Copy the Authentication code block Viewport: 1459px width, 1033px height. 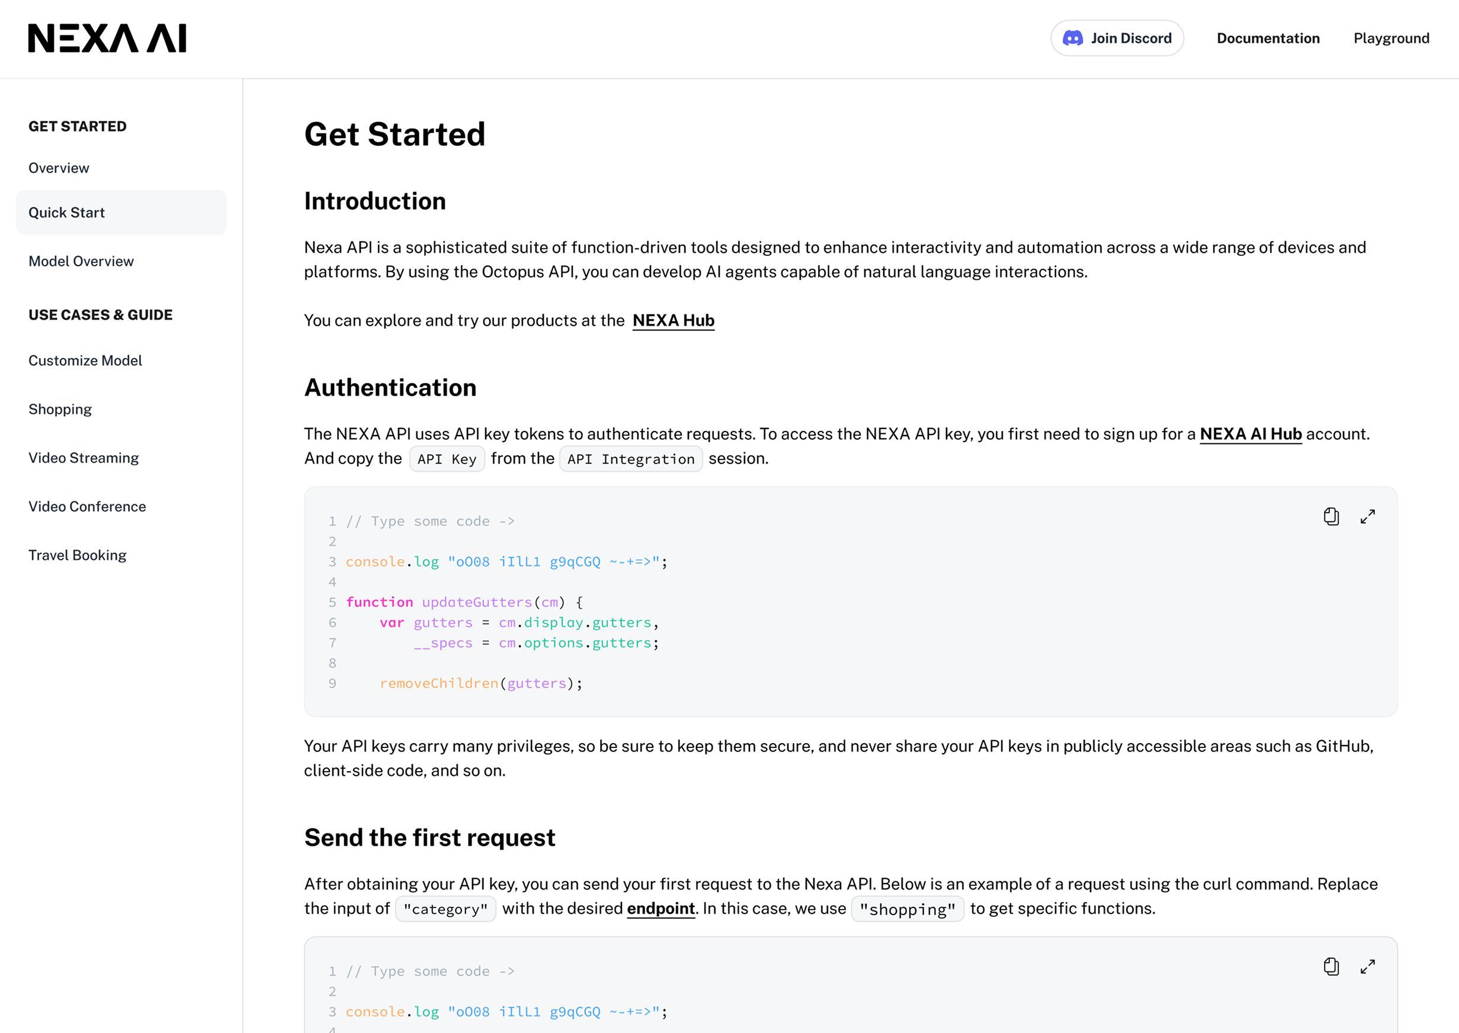pyautogui.click(x=1330, y=517)
